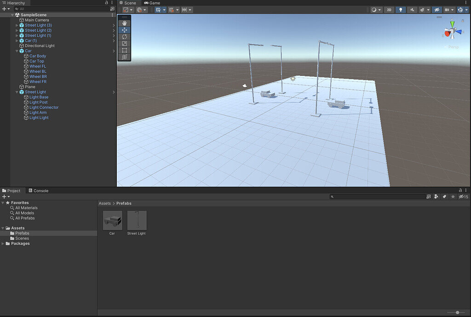Choose the Rect Transform tool
Viewport: 471px width, 317px height.
pyautogui.click(x=124, y=50)
